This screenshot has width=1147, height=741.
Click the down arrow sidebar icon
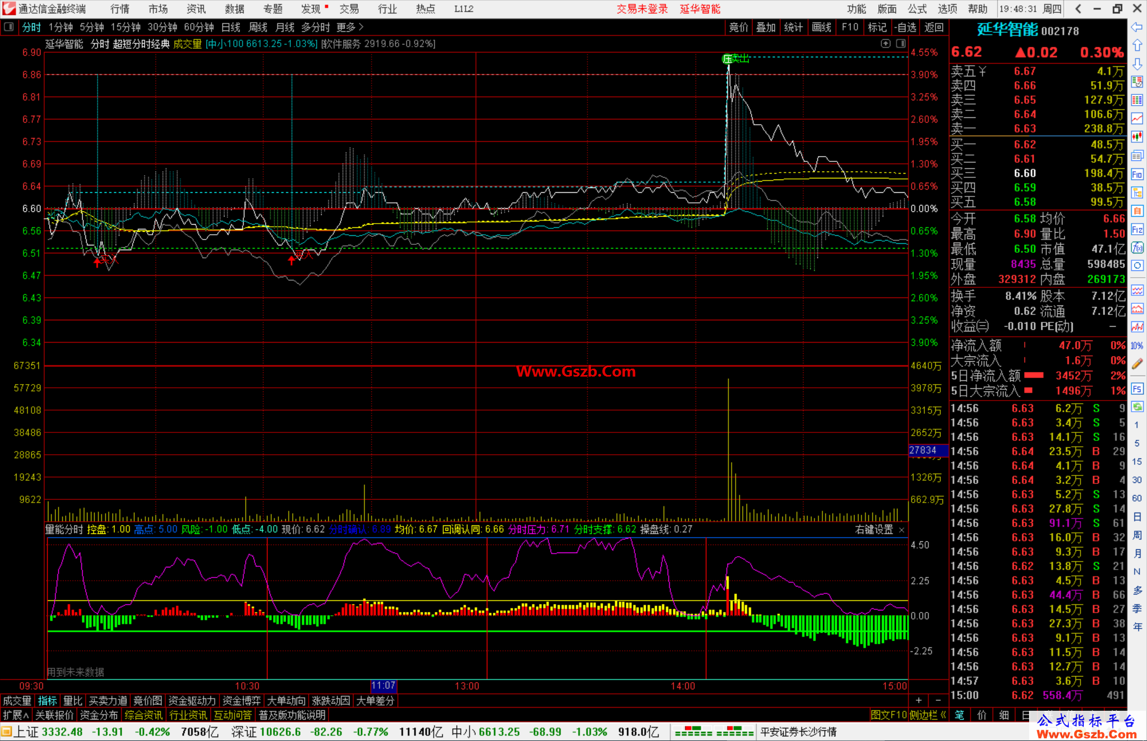(x=1137, y=64)
